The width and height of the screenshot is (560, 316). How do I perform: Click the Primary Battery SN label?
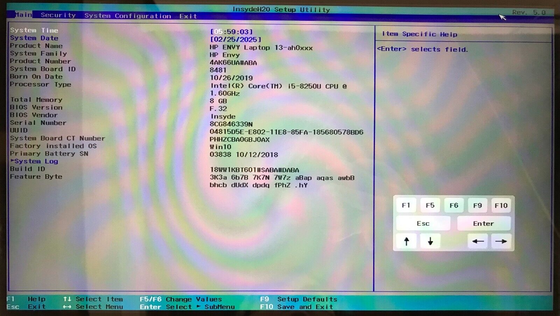pos(49,154)
